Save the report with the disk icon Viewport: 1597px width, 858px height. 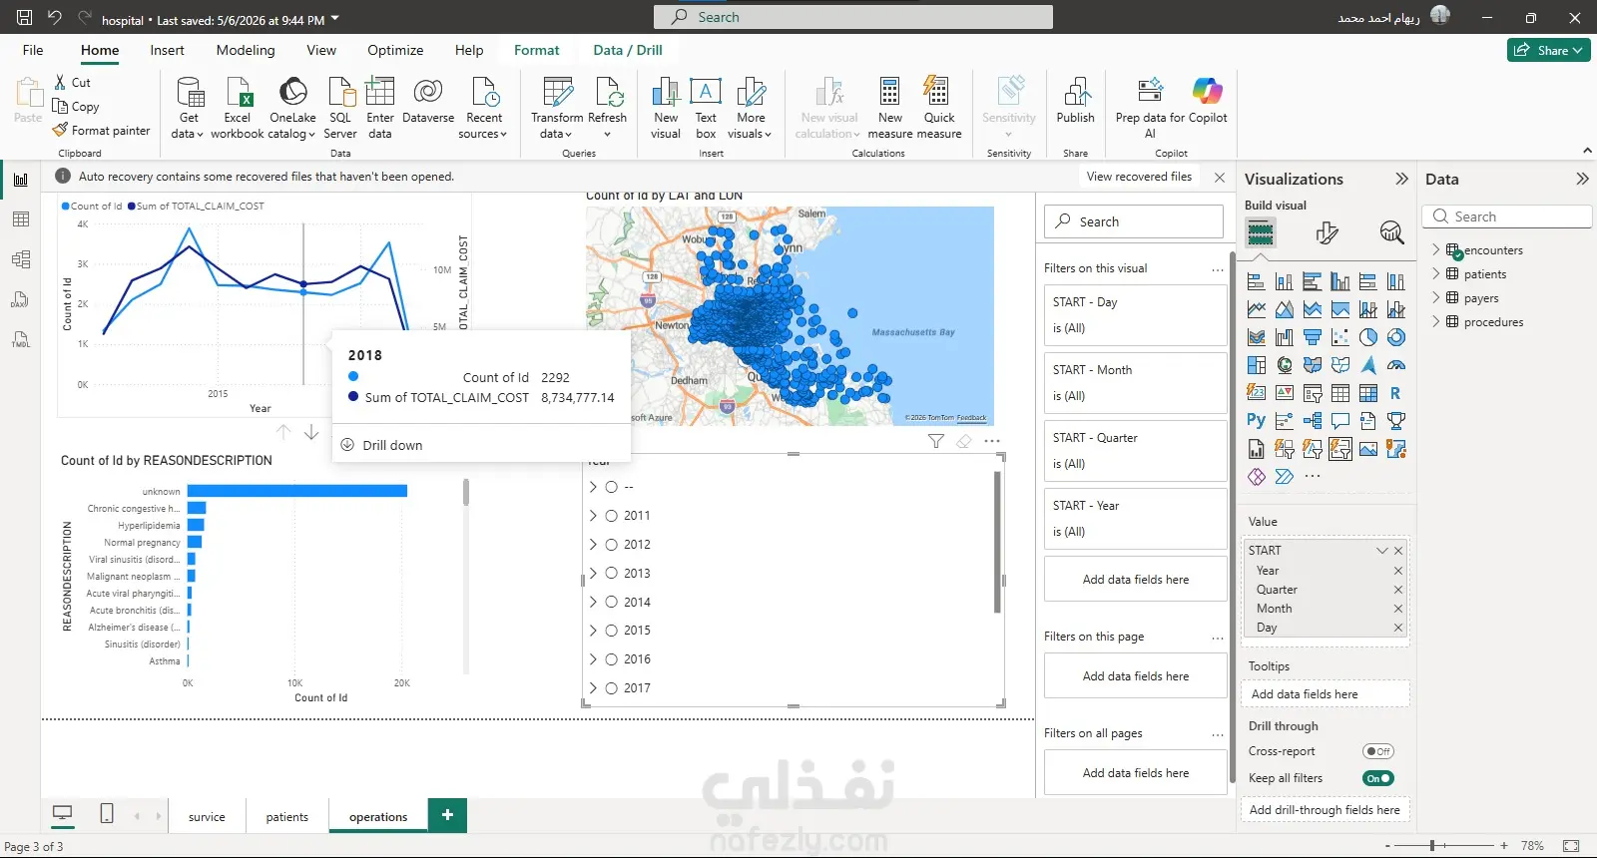25,17
